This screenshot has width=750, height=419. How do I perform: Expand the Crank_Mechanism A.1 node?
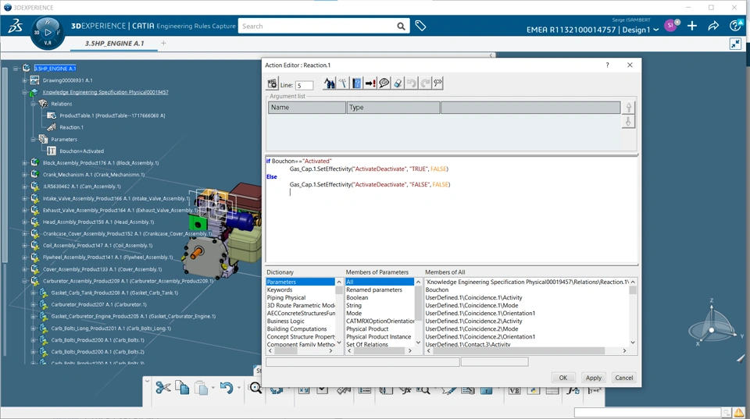[24, 175]
